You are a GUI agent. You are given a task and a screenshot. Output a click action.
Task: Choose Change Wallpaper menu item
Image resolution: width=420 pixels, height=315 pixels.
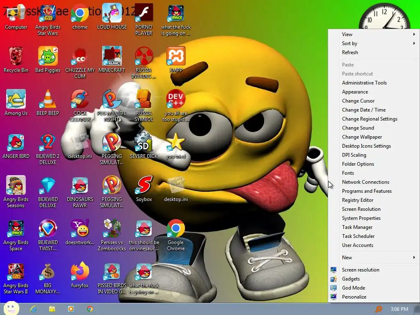coord(374,137)
